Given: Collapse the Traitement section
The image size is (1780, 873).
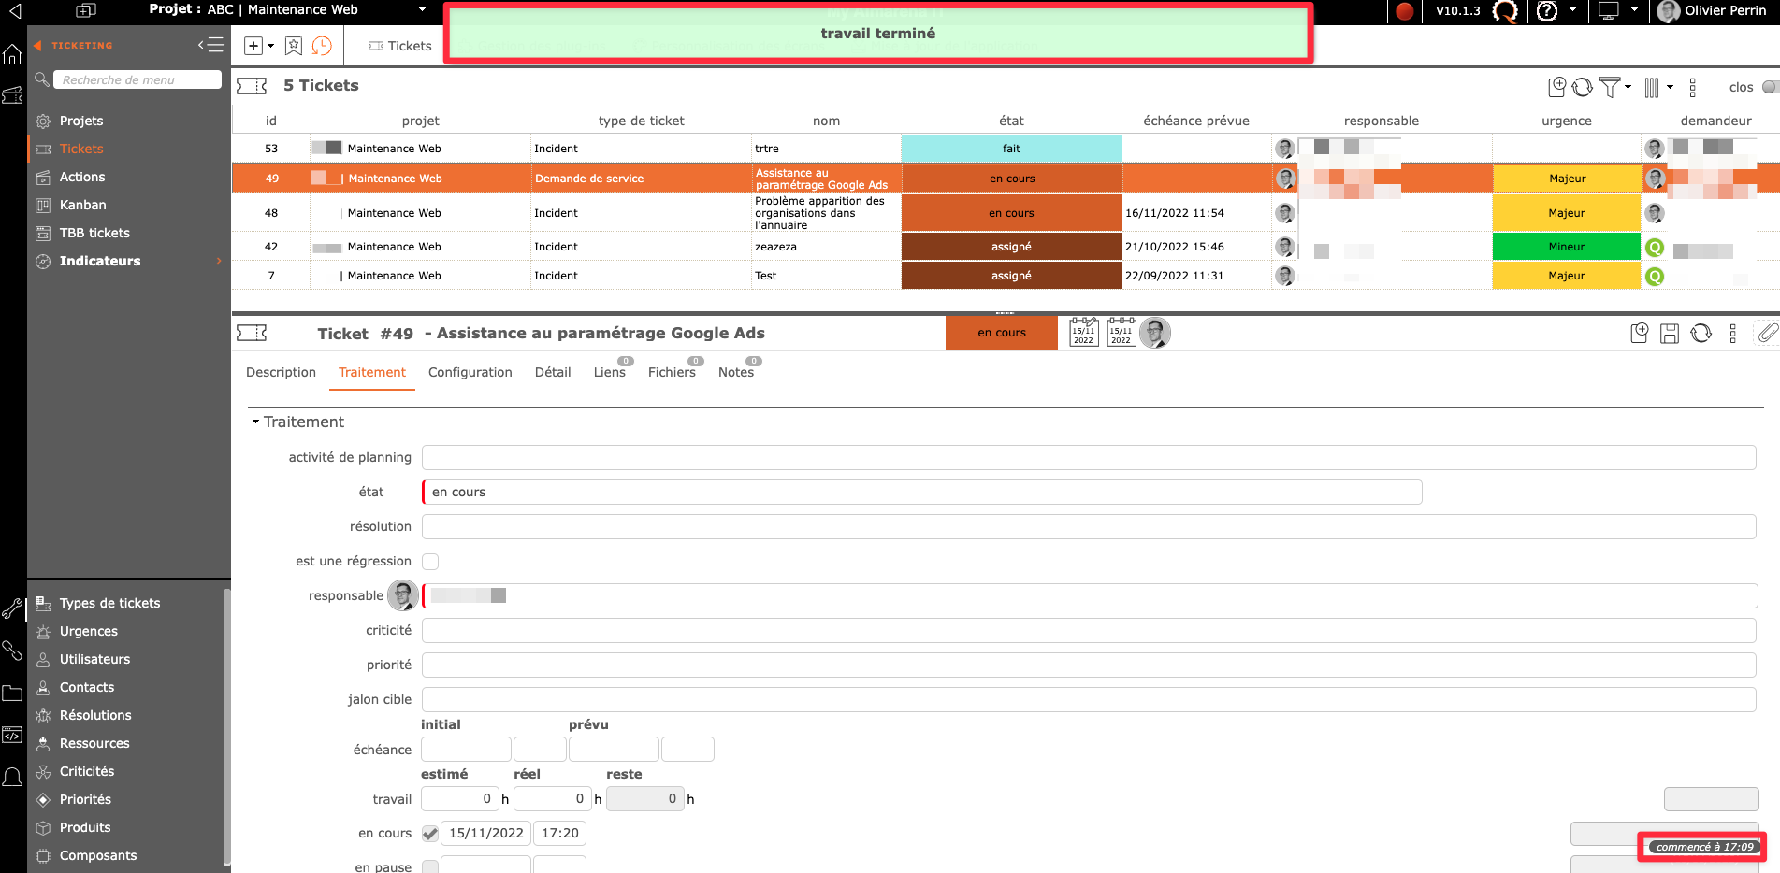Looking at the screenshot, I should click(255, 422).
